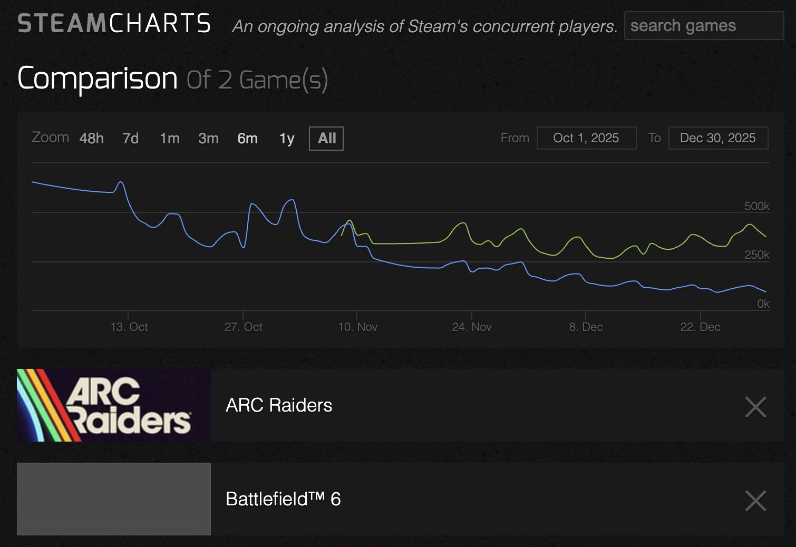Set chart zoom to 1y

[287, 138]
